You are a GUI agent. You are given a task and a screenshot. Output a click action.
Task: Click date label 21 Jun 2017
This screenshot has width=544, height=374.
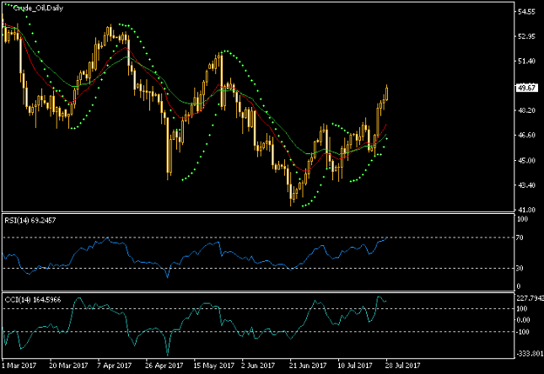pyautogui.click(x=308, y=366)
